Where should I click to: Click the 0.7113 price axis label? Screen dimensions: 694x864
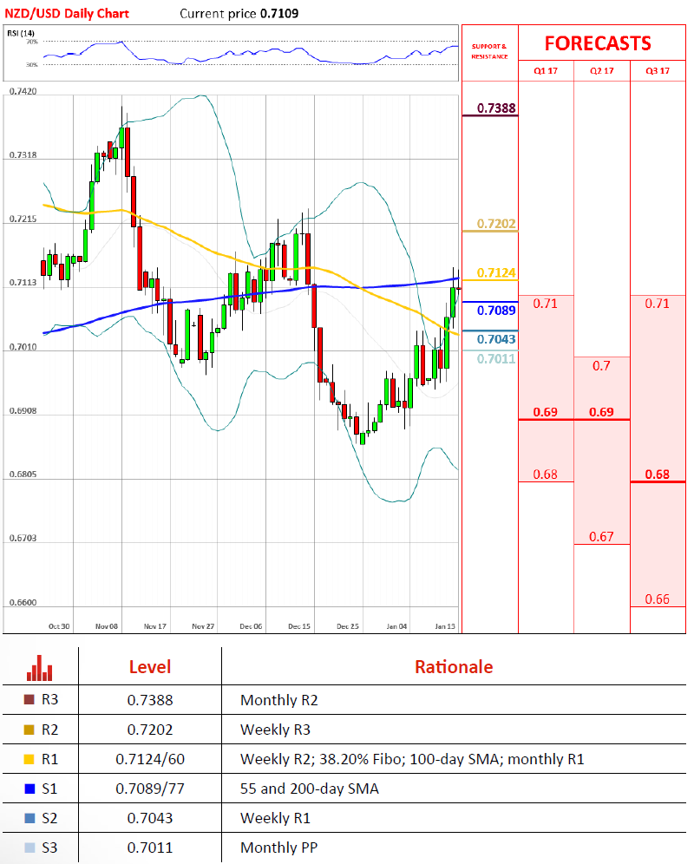click(23, 283)
